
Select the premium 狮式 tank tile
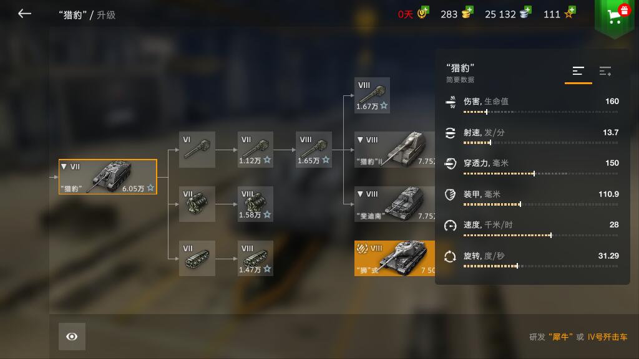click(394, 258)
